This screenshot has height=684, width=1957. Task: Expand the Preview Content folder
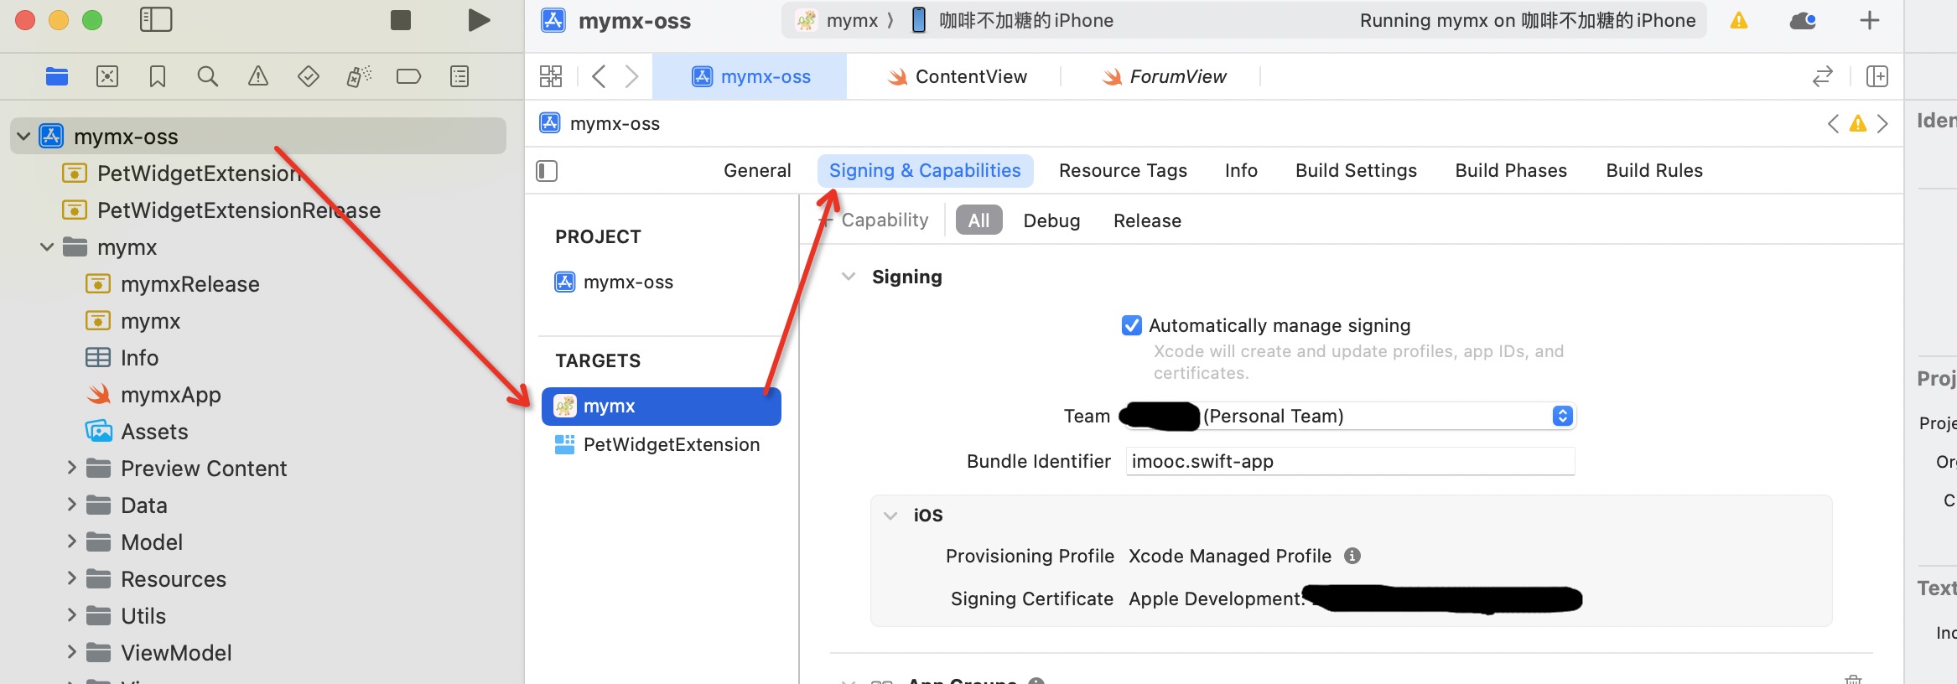click(71, 468)
